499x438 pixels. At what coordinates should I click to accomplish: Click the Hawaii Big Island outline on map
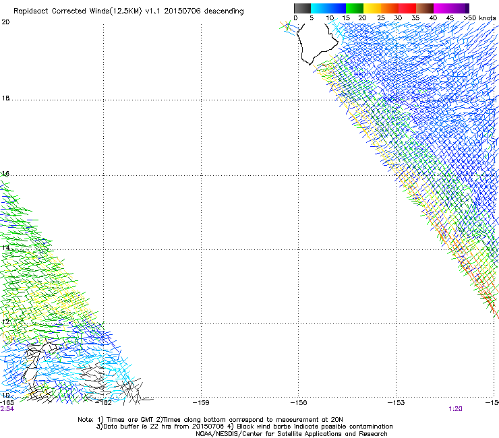(317, 44)
